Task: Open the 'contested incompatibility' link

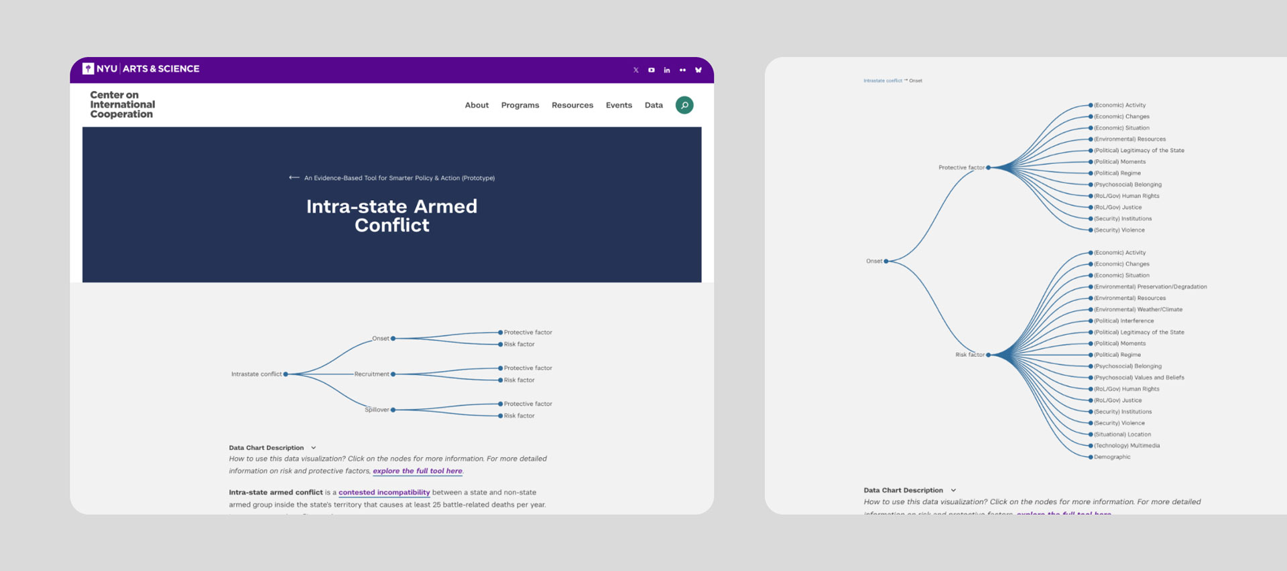Action: 384,493
